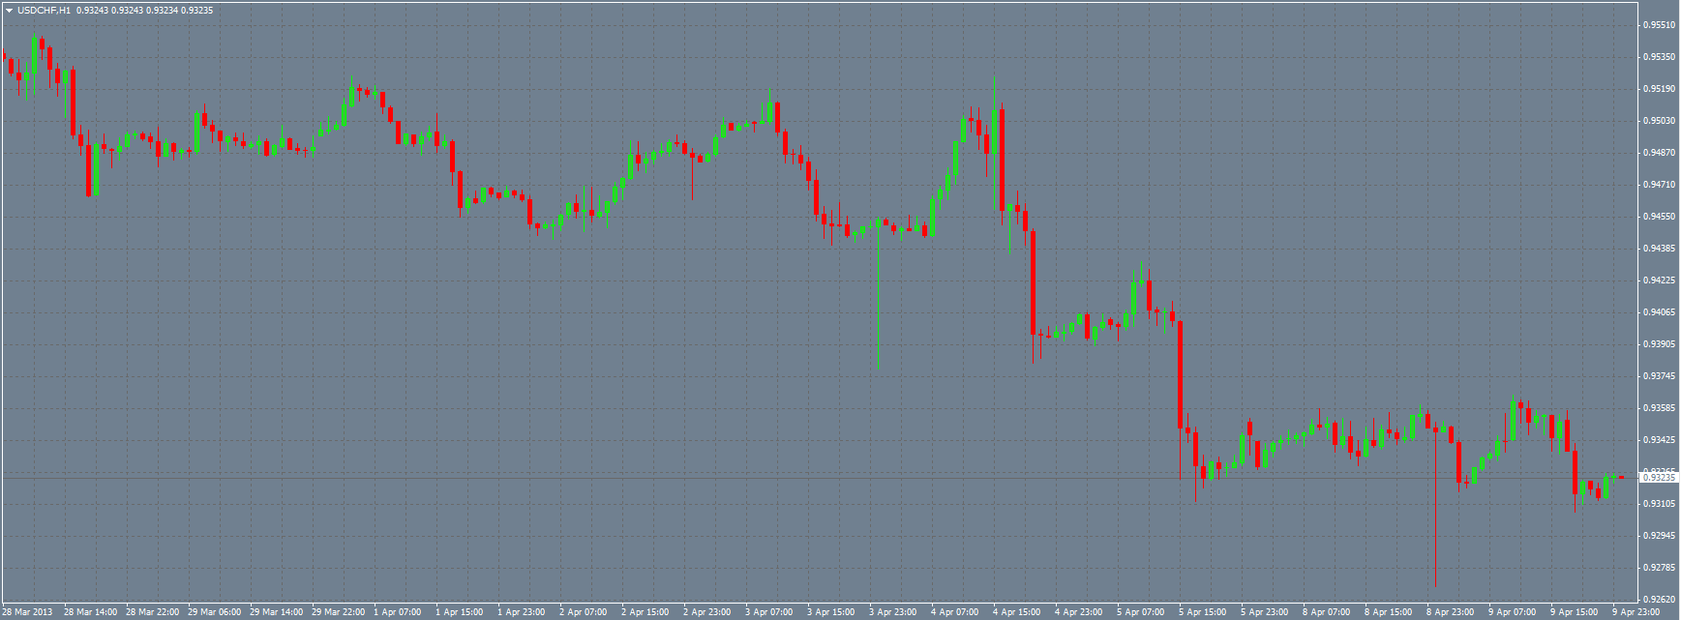Click the 9 Apr 07:00 time label
The height and width of the screenshot is (620, 1681).
click(x=1513, y=612)
